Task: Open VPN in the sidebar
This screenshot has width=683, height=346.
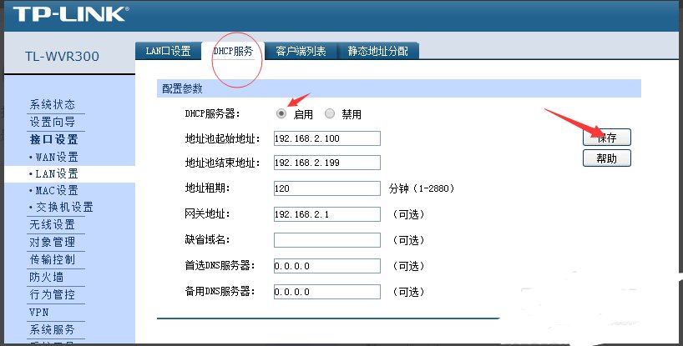Action: point(38,312)
